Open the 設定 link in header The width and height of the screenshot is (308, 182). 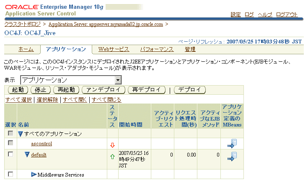(x=236, y=15)
